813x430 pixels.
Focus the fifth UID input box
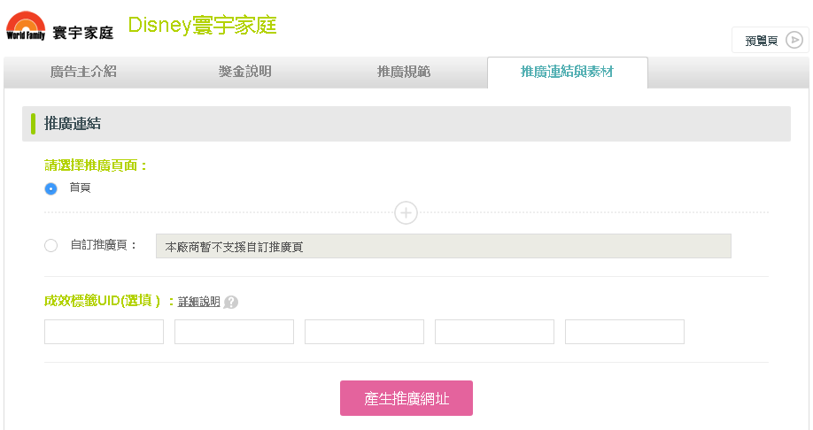tap(624, 332)
